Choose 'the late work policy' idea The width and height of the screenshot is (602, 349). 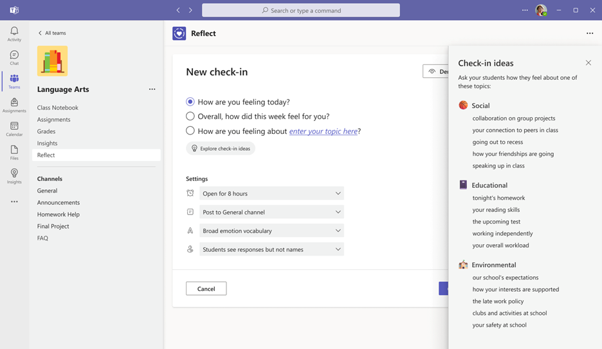pos(498,301)
